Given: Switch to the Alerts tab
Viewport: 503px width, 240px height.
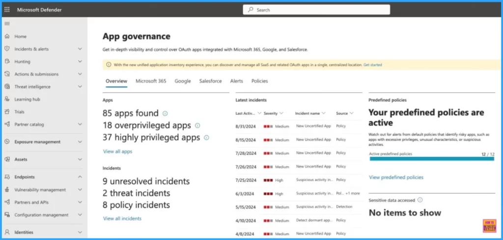Looking at the screenshot, I should click(x=236, y=81).
